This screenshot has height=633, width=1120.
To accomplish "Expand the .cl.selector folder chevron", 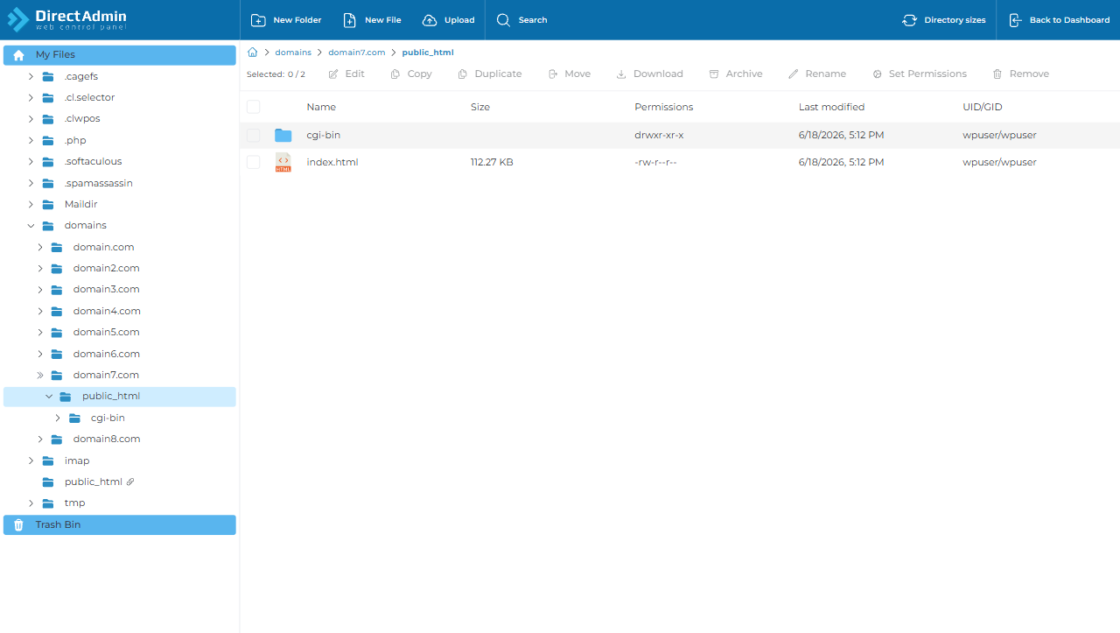I will (x=31, y=97).
